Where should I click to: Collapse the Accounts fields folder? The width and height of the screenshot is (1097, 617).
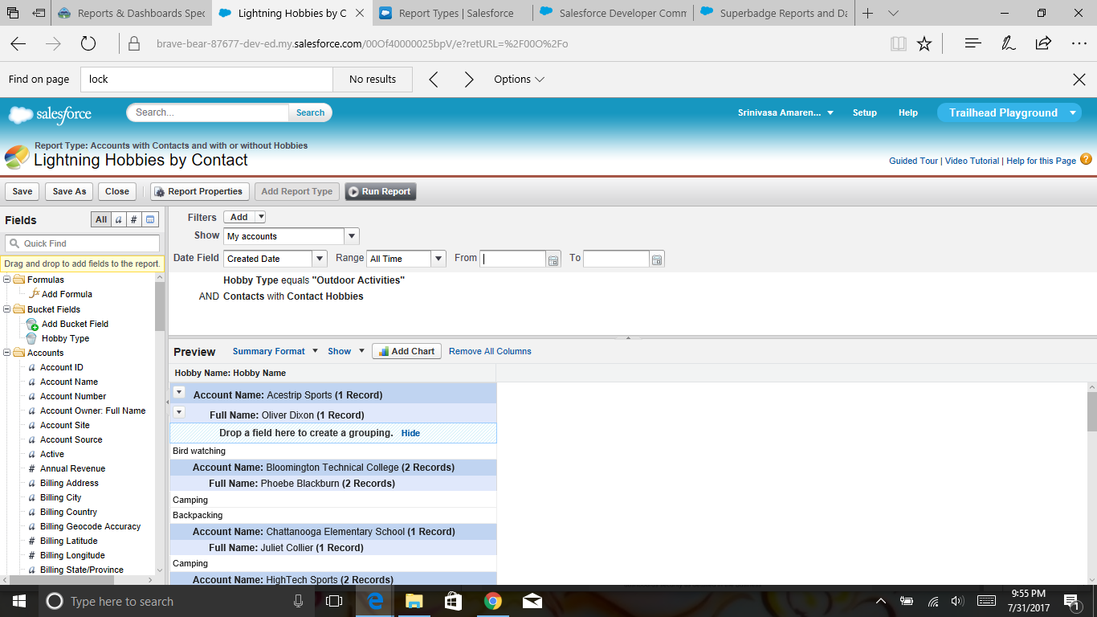[7, 353]
